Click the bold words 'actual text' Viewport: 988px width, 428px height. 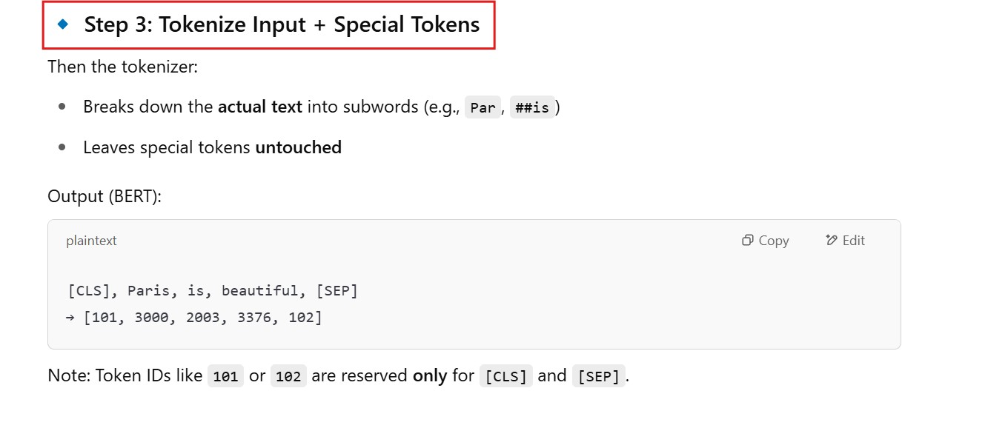259,107
